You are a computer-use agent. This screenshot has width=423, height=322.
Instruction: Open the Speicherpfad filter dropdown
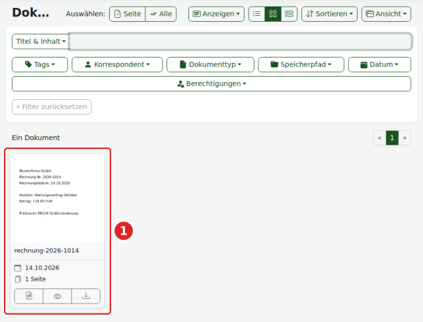click(x=301, y=65)
